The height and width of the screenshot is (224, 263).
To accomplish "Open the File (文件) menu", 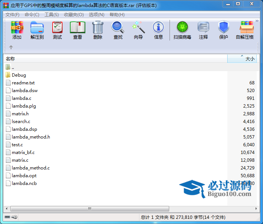I will point(13,15).
